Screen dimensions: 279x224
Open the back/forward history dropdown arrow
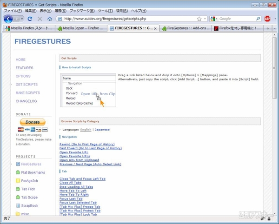tap(22, 19)
